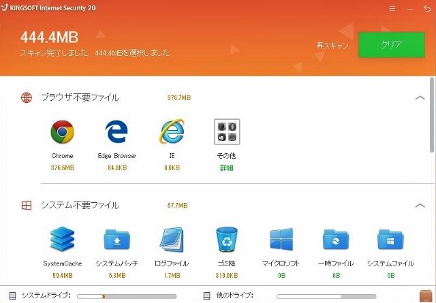Image resolution: width=436 pixels, height=303 pixels.
Task: Click the 59.4MB value under SystemCache
Action: pyautogui.click(x=63, y=276)
